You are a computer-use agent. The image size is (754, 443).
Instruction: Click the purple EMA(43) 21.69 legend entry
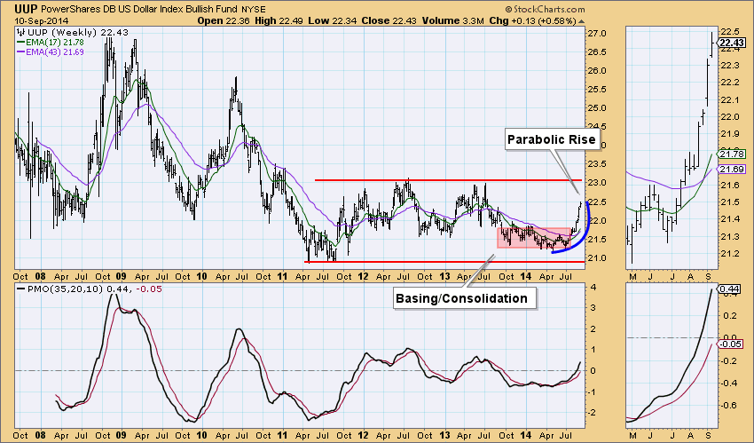tap(50, 52)
